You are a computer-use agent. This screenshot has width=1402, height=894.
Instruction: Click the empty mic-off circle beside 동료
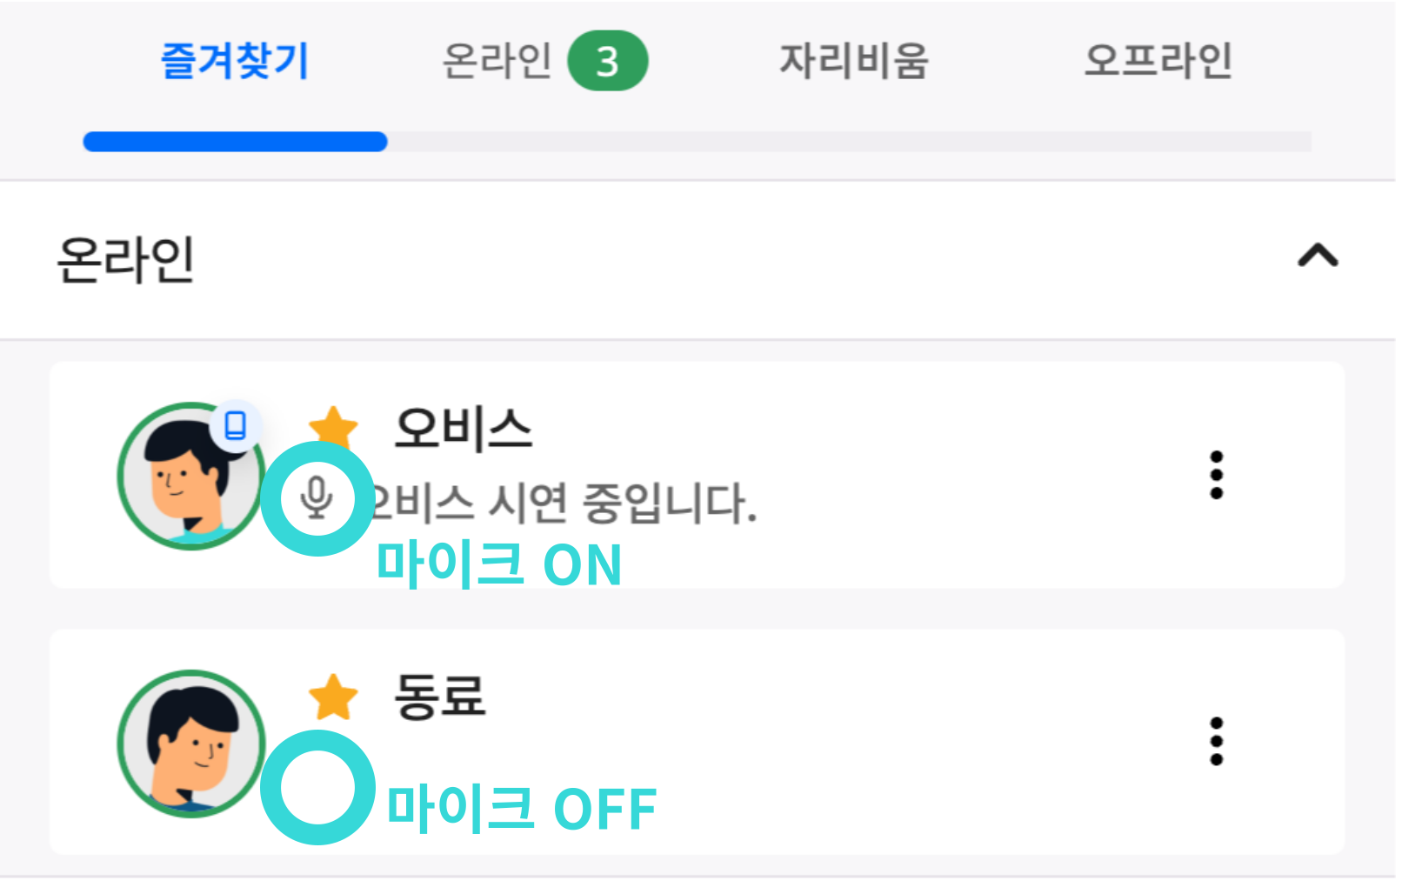coord(317,788)
